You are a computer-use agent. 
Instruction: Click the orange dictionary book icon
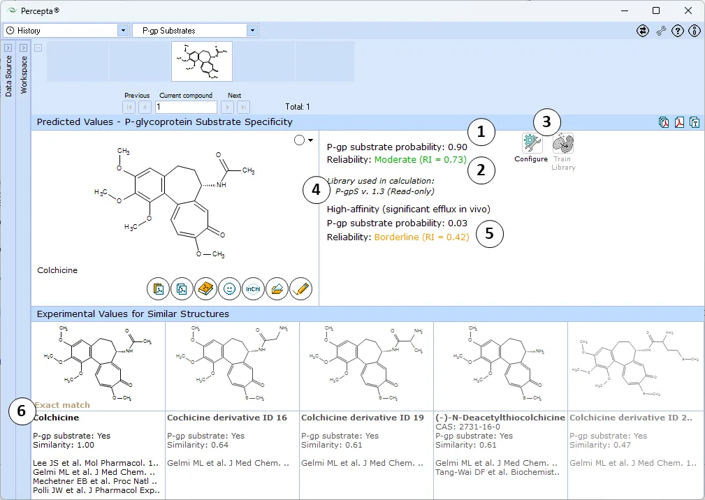tap(205, 289)
